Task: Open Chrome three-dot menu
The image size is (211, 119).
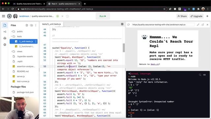Action: [208, 9]
